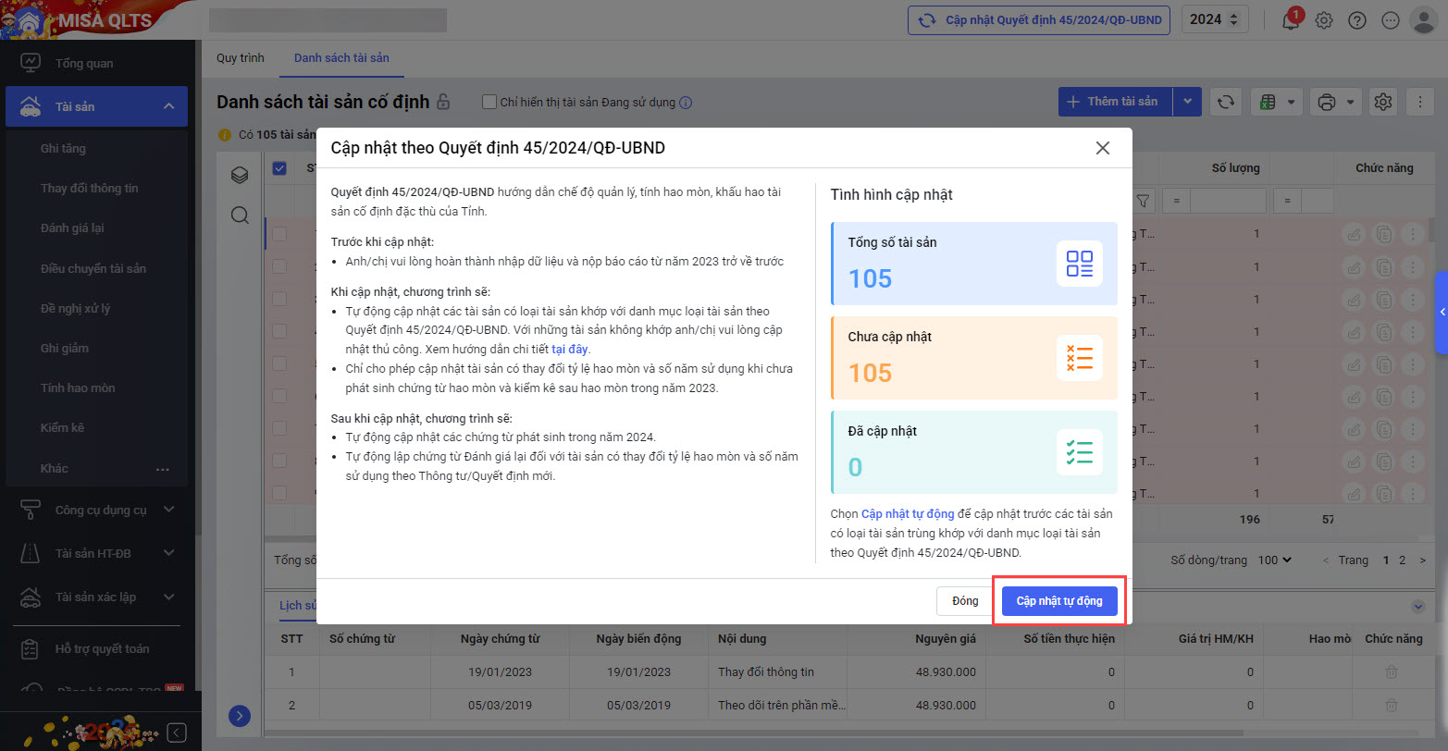1448x751 pixels.
Task: Click the search magnifier icon
Action: coord(240,215)
